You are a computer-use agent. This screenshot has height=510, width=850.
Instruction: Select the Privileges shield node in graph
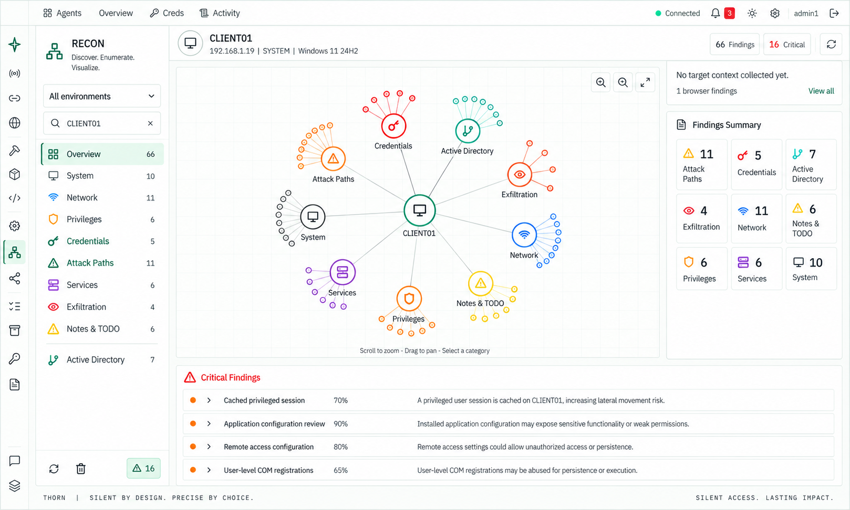(x=409, y=299)
